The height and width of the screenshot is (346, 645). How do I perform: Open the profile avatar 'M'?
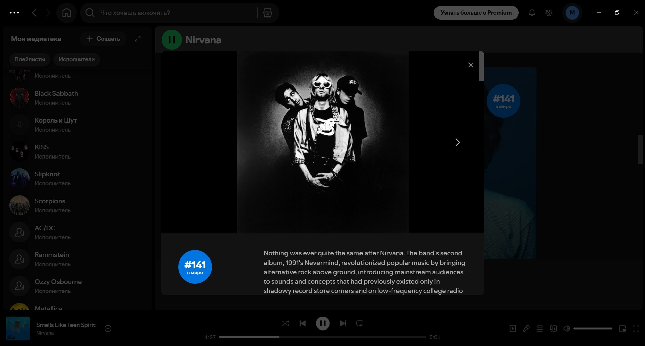point(572,13)
